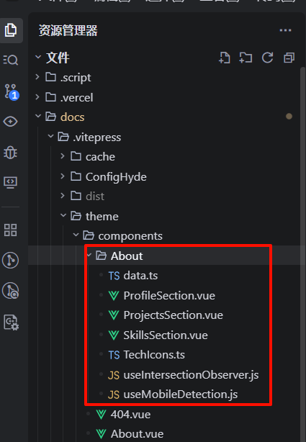Refresh the file explorer
The width and height of the screenshot is (306, 442).
pyautogui.click(x=267, y=58)
